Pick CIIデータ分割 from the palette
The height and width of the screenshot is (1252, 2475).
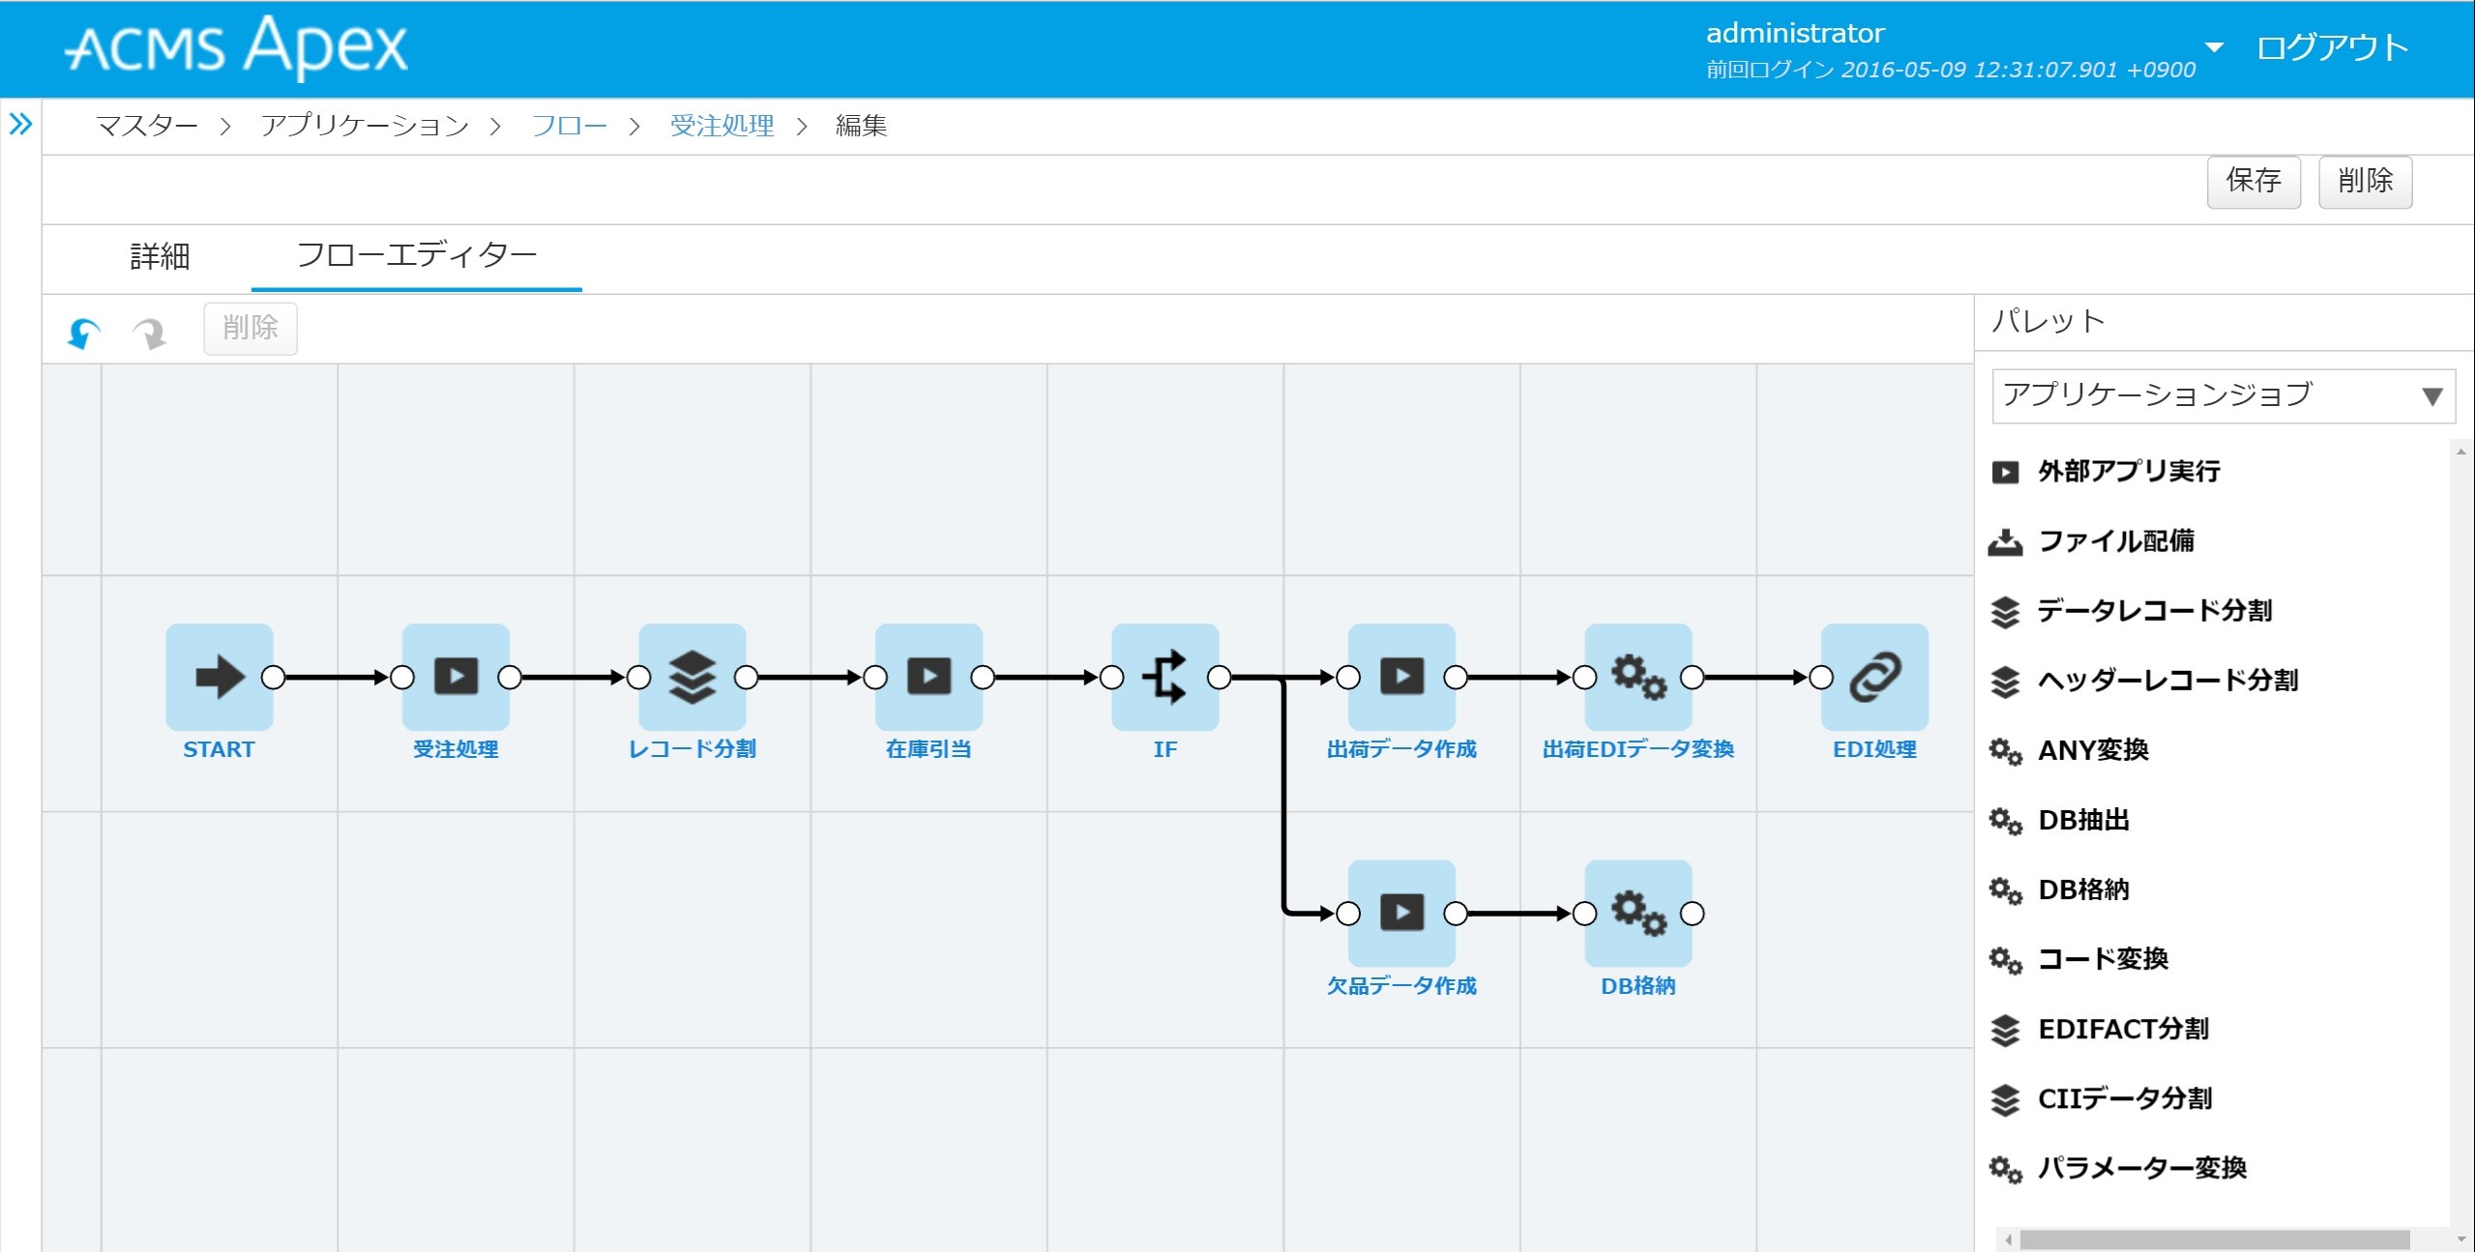pyautogui.click(x=2101, y=1098)
